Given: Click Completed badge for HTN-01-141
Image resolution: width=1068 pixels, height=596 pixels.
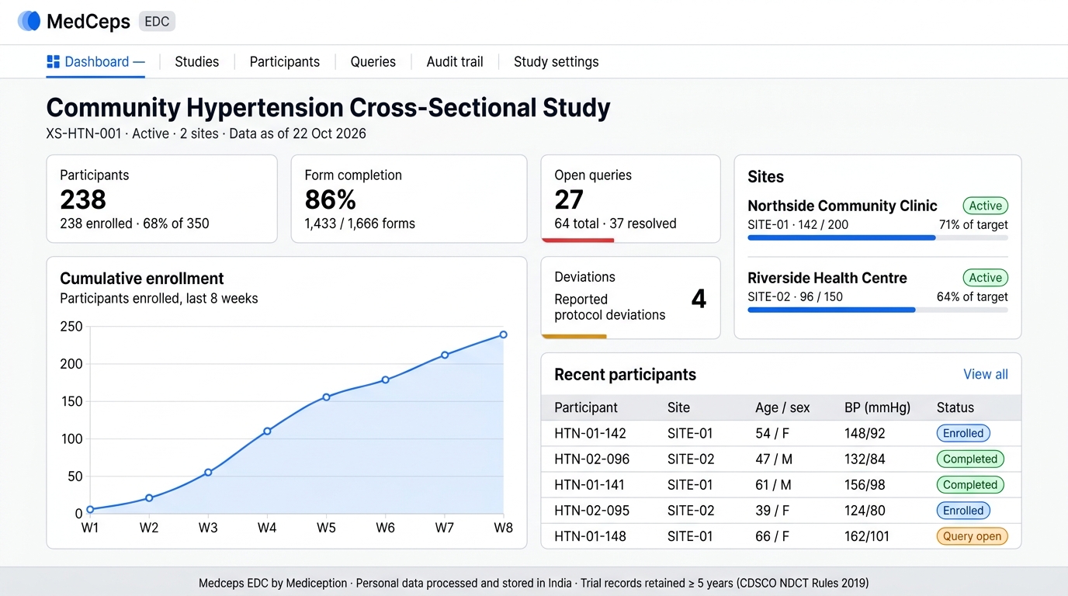Looking at the screenshot, I should (x=970, y=484).
